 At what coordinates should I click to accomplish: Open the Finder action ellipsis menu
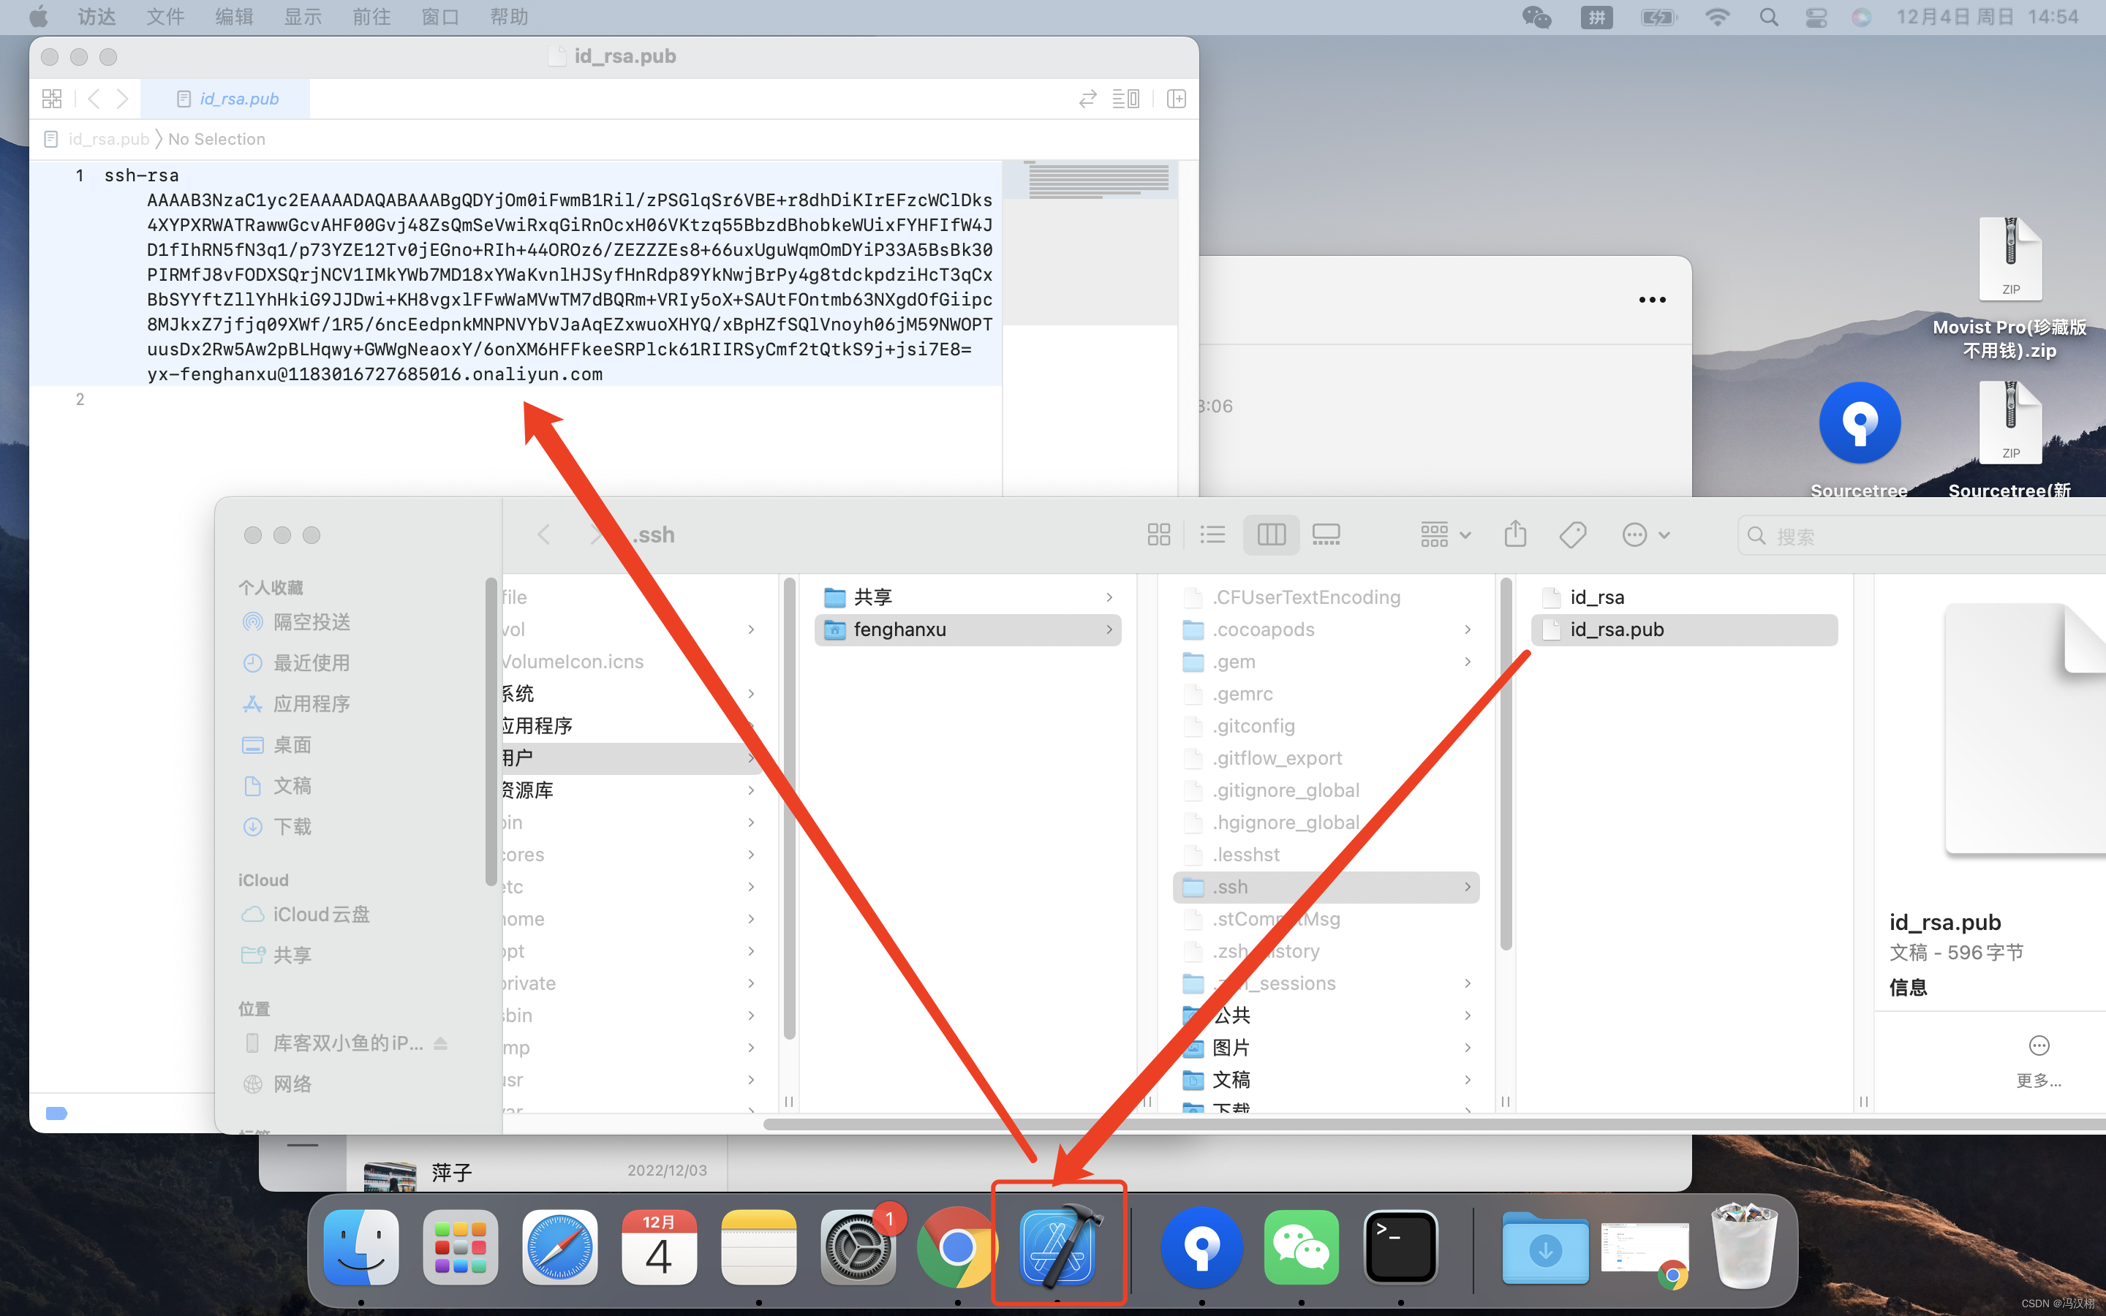pos(1645,534)
